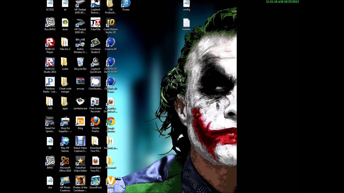Open Camtasia Studio 8

95,46
